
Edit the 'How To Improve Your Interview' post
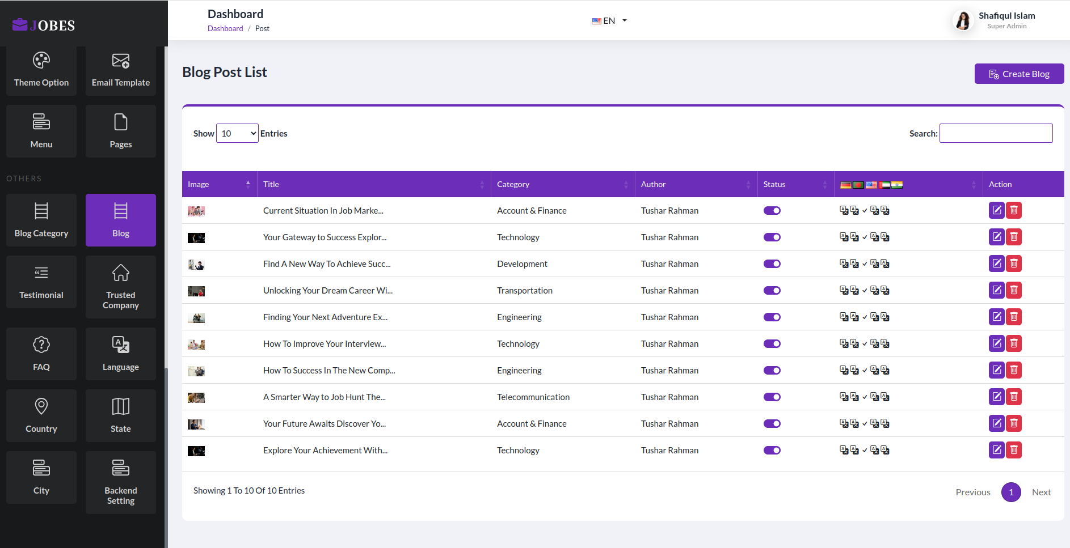pos(997,343)
